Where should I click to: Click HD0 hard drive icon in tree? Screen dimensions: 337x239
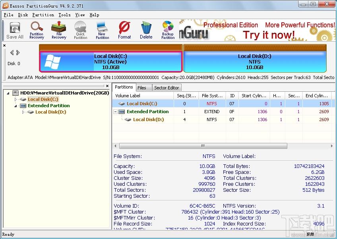pyautogui.click(x=15, y=93)
